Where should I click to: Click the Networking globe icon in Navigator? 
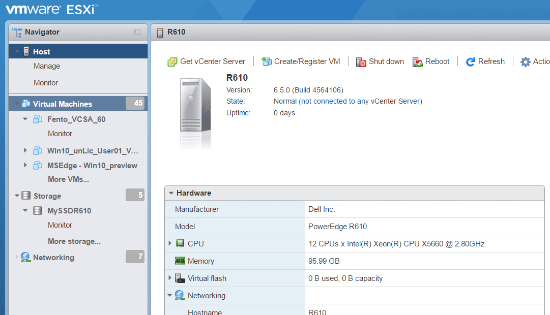pyautogui.click(x=25, y=257)
